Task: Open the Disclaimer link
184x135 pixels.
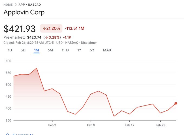Action: coord(89,43)
